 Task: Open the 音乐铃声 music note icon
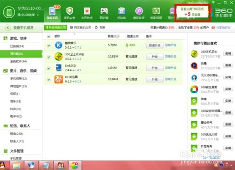point(139,11)
